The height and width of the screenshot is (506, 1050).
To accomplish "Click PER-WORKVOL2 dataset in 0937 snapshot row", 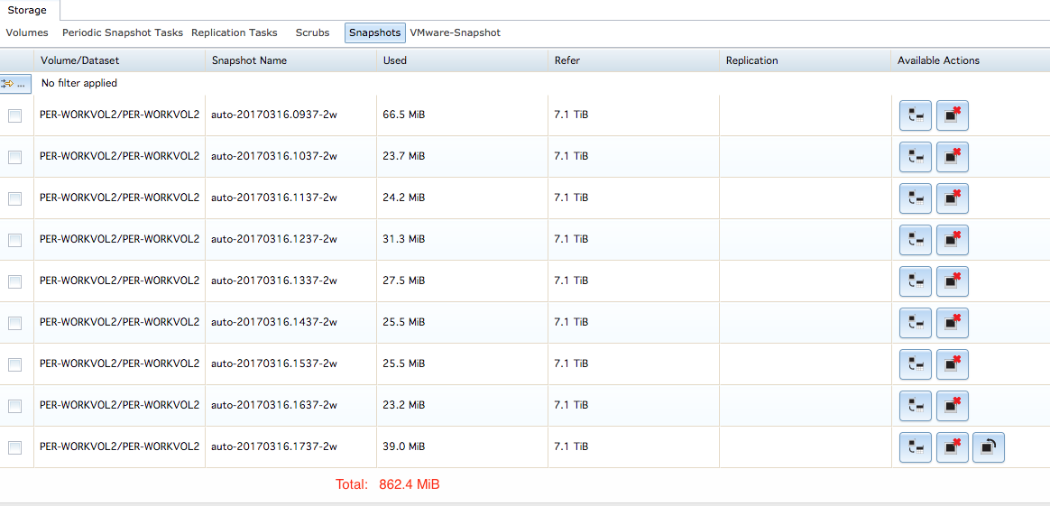I will [x=119, y=115].
